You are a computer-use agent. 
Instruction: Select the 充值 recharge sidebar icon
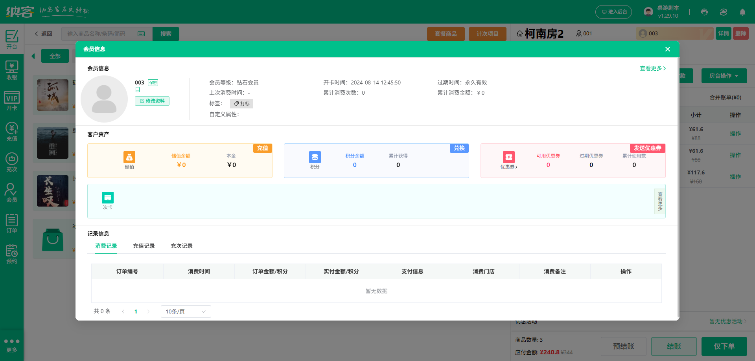coord(12,130)
